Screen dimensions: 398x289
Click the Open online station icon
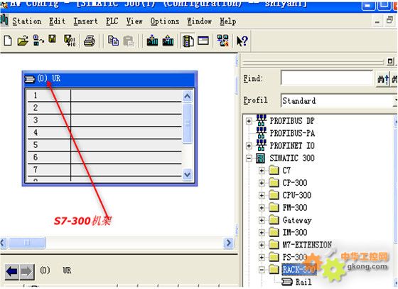pos(38,41)
